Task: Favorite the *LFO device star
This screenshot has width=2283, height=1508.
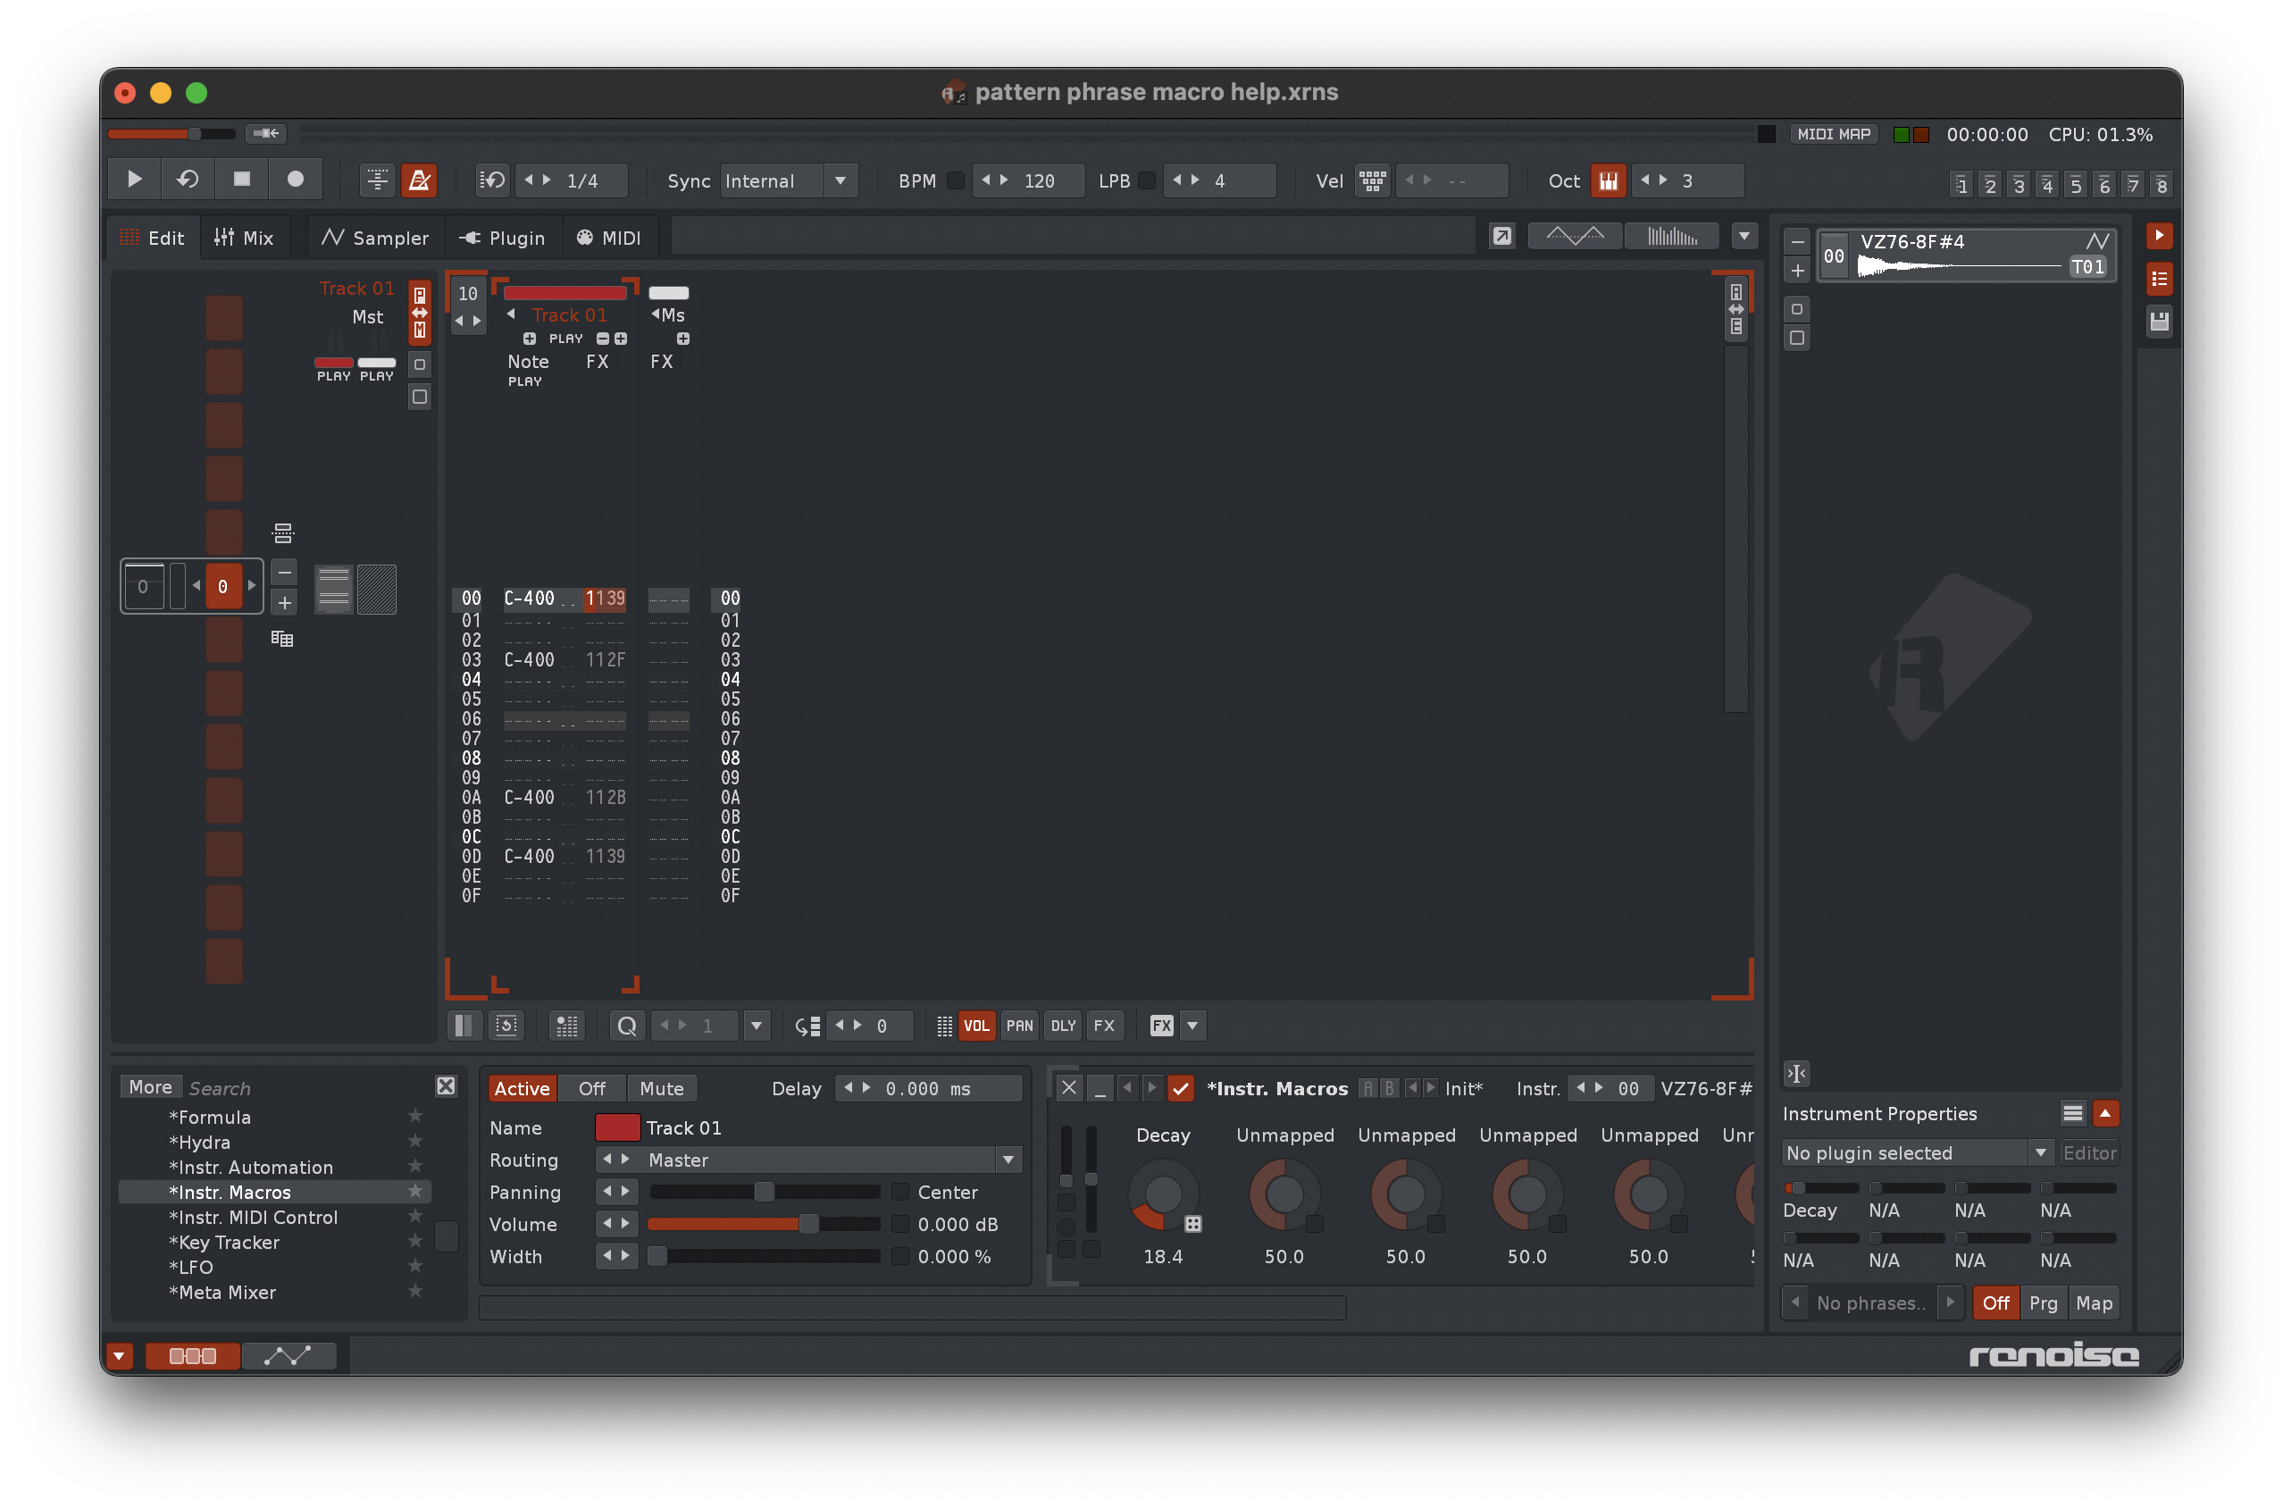Action: pyautogui.click(x=415, y=1266)
